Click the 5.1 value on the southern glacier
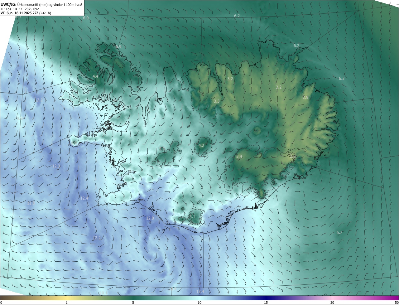This screenshot has width=399, height=305. (192, 216)
